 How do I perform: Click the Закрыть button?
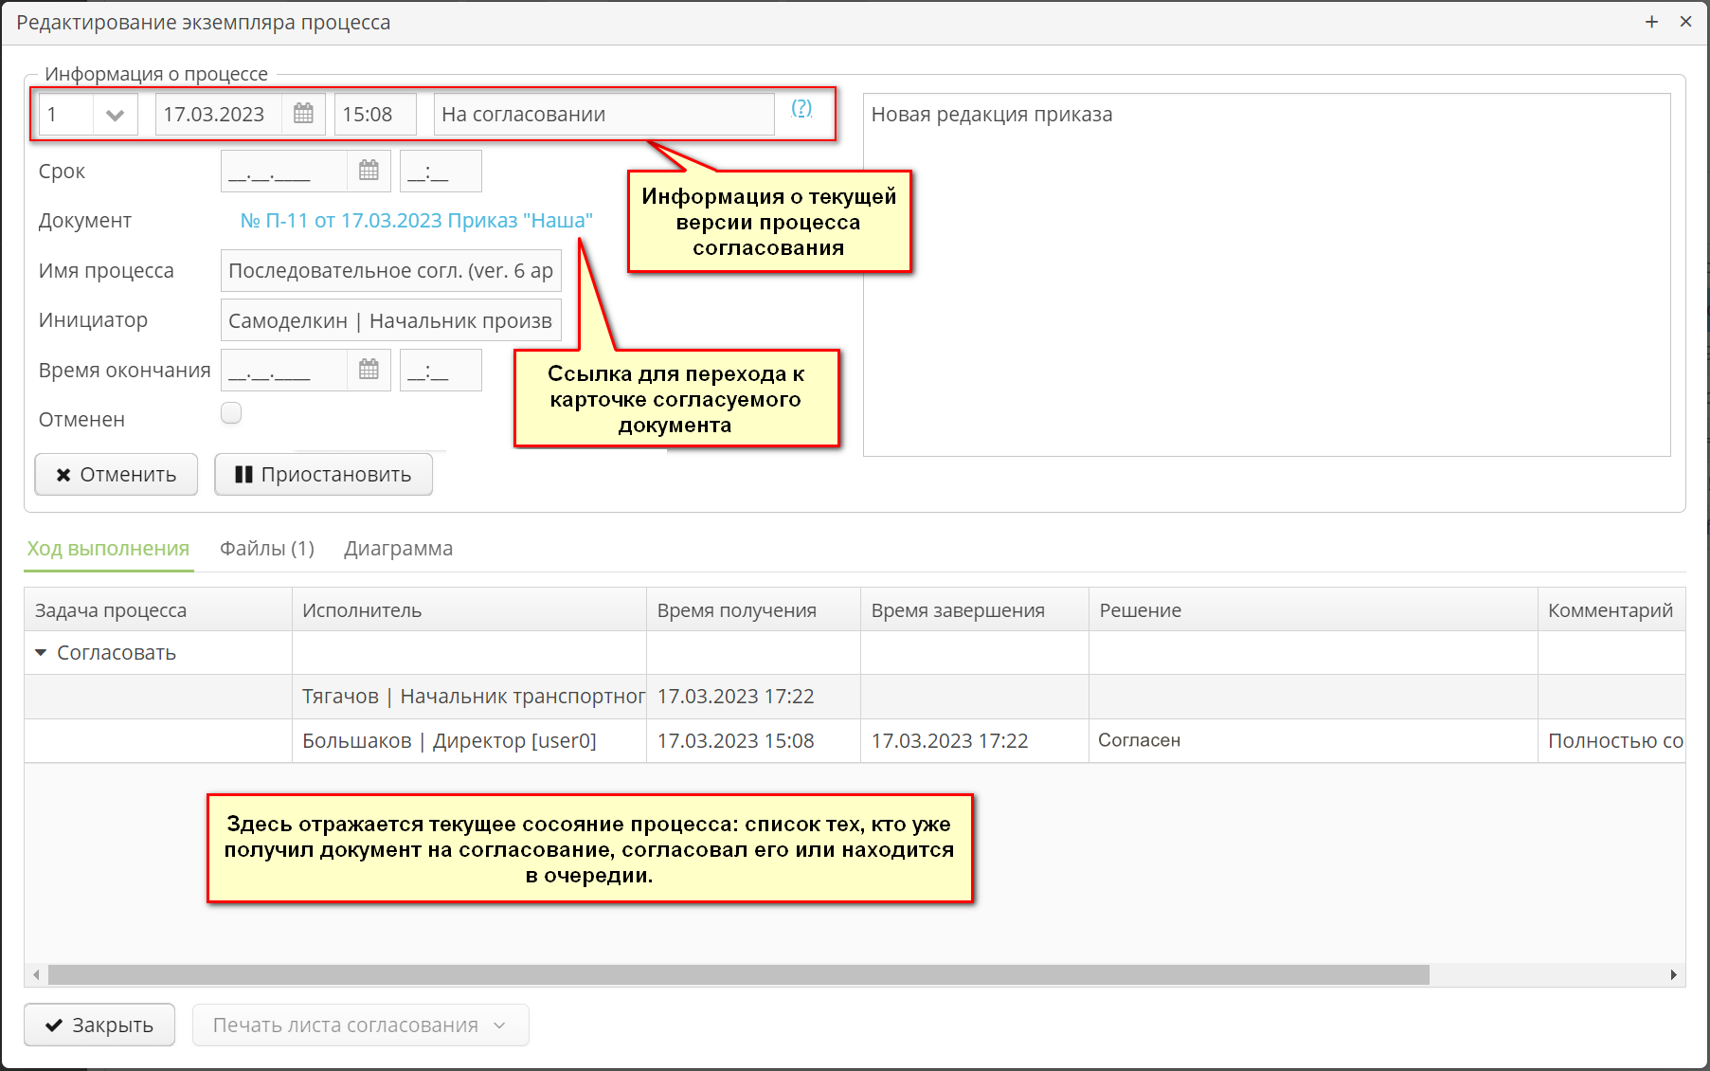99,1025
